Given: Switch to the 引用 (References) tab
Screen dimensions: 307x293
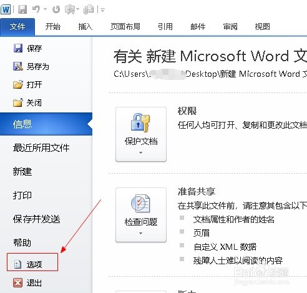Looking at the screenshot, I should tap(165, 27).
